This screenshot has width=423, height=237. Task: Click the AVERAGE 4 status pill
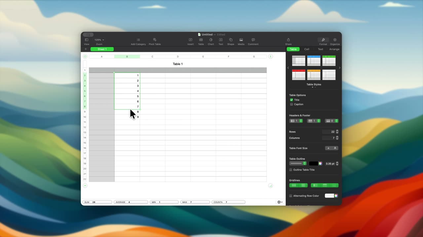131,202
